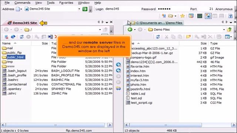This screenshot has height=133, width=237.
Task: Click the Copy icon in local toolbar
Action: tap(173, 37)
